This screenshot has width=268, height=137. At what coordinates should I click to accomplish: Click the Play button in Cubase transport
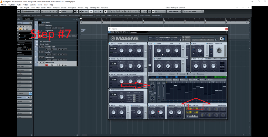[96, 11]
